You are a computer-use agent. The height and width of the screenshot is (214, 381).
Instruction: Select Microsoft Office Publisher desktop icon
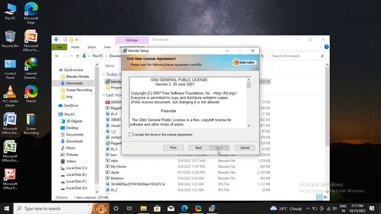pyautogui.click(x=10, y=179)
